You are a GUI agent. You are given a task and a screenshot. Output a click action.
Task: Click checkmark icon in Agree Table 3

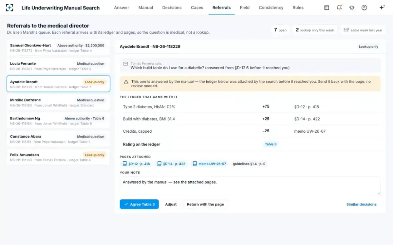coord(126,204)
